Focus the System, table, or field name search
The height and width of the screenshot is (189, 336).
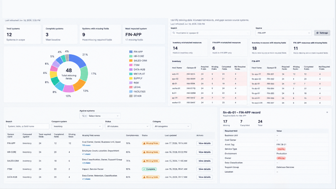click(x=28, y=126)
